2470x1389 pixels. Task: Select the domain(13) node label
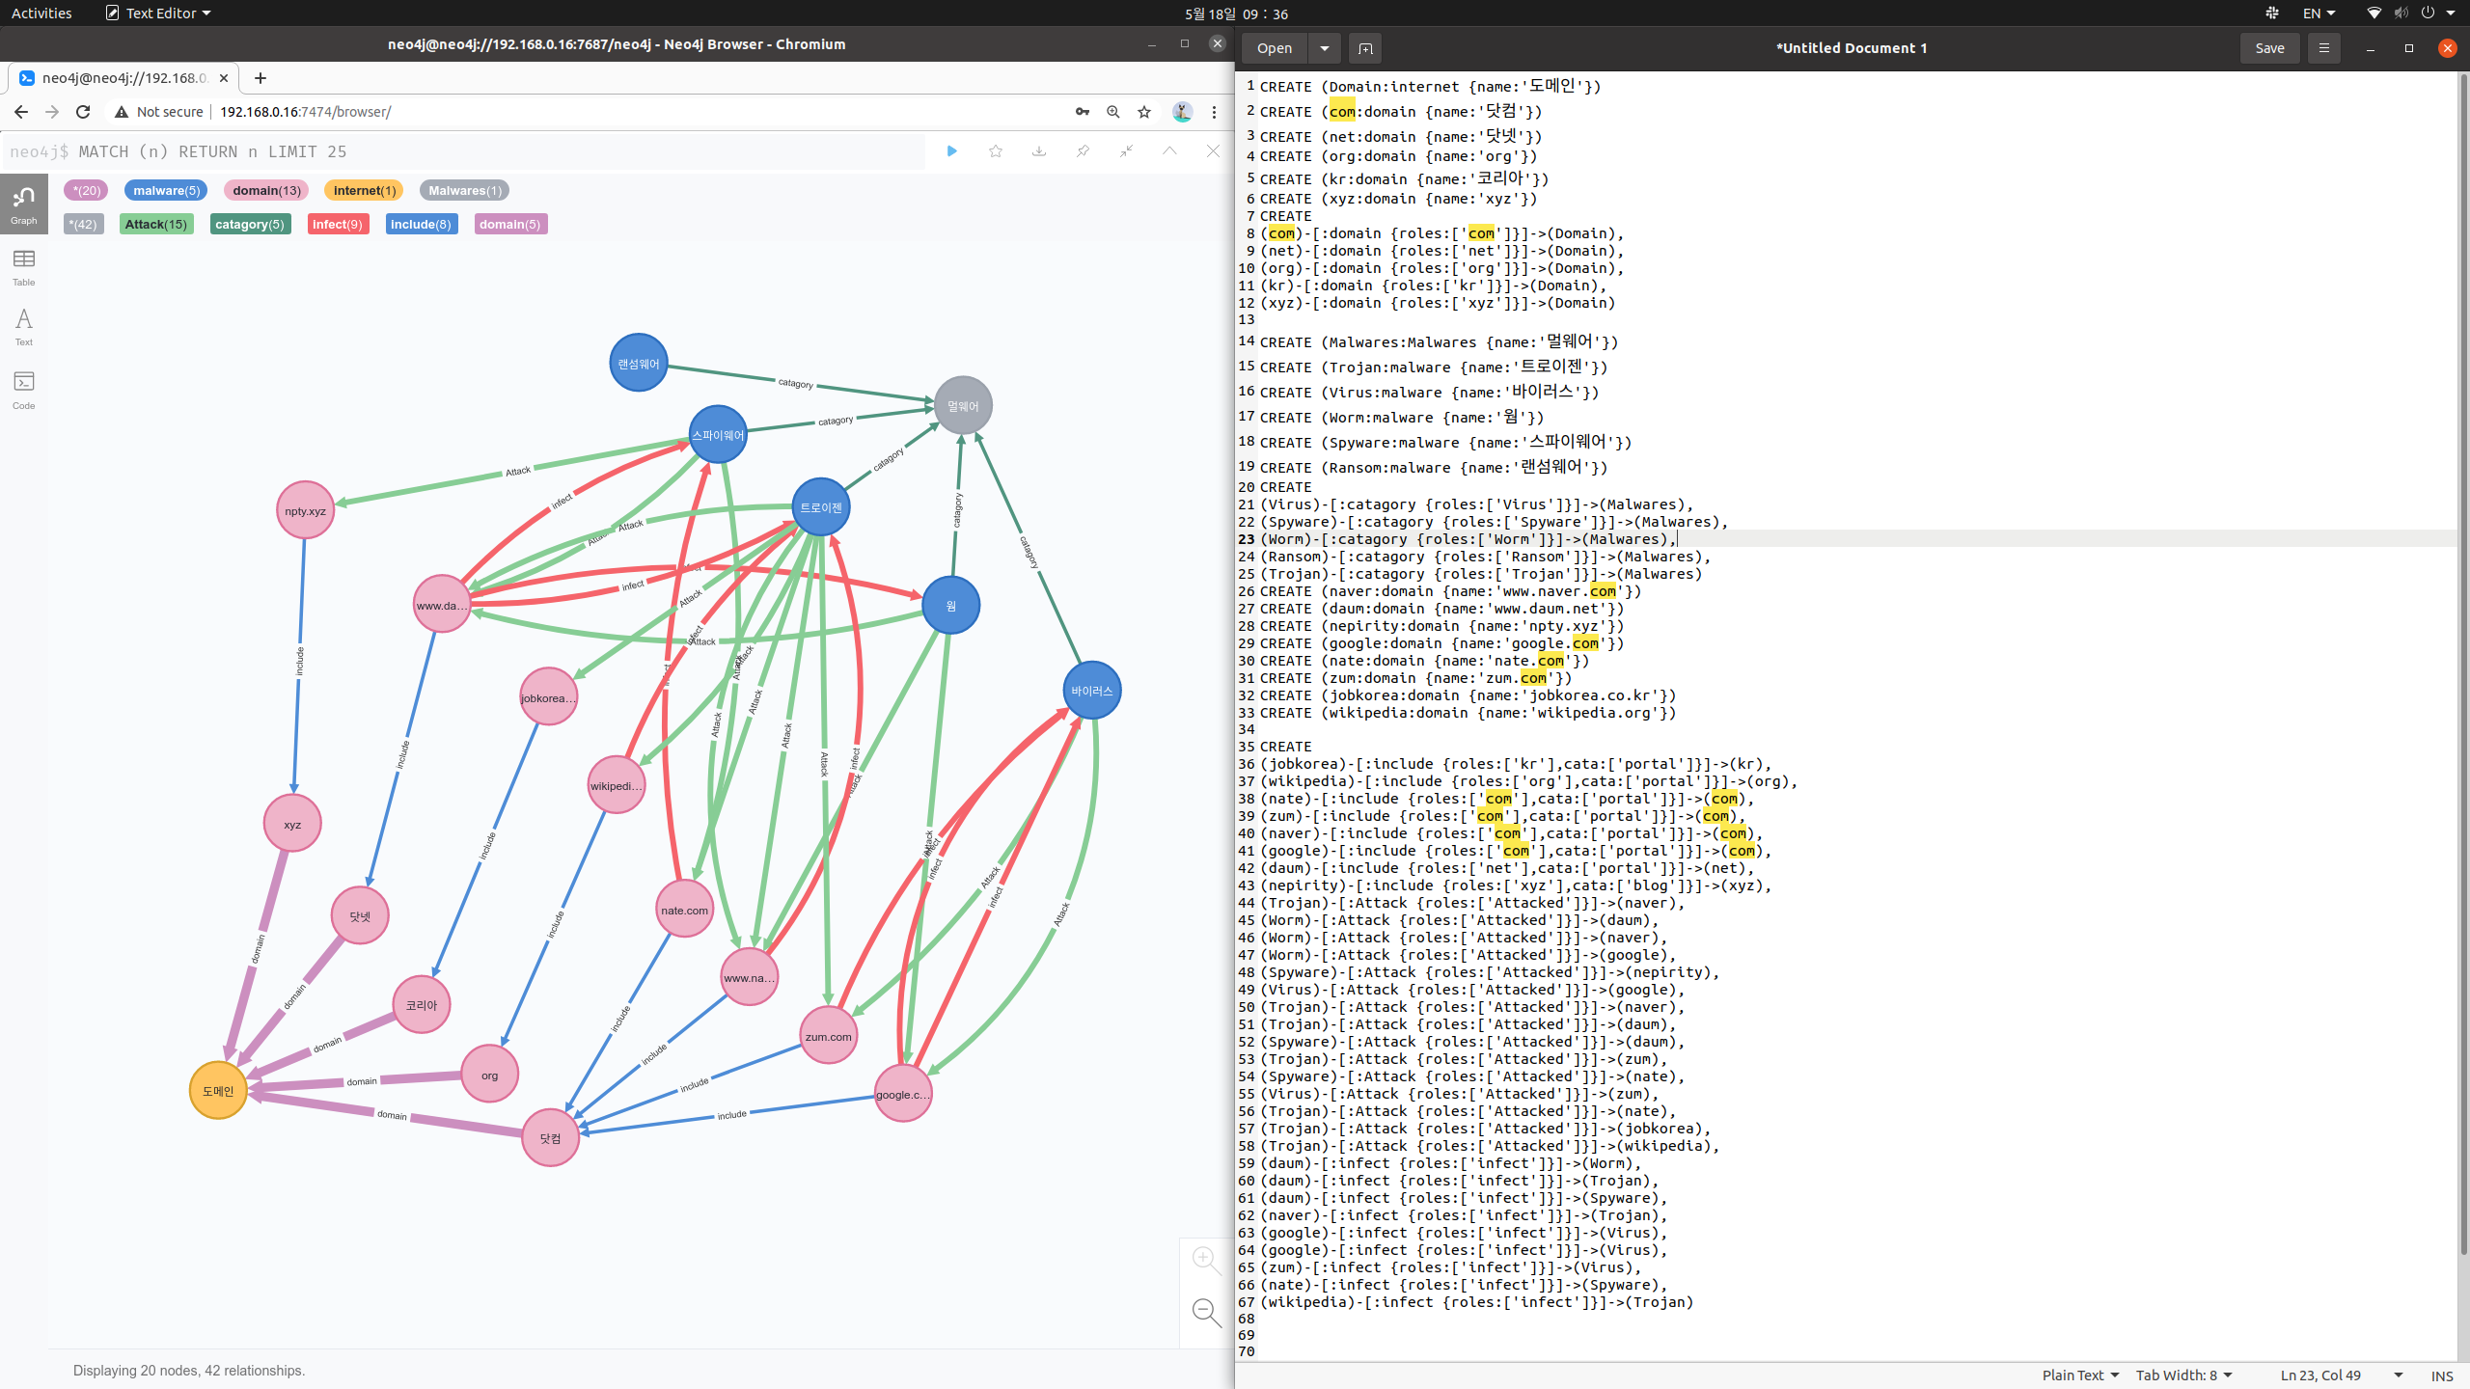[x=266, y=190]
